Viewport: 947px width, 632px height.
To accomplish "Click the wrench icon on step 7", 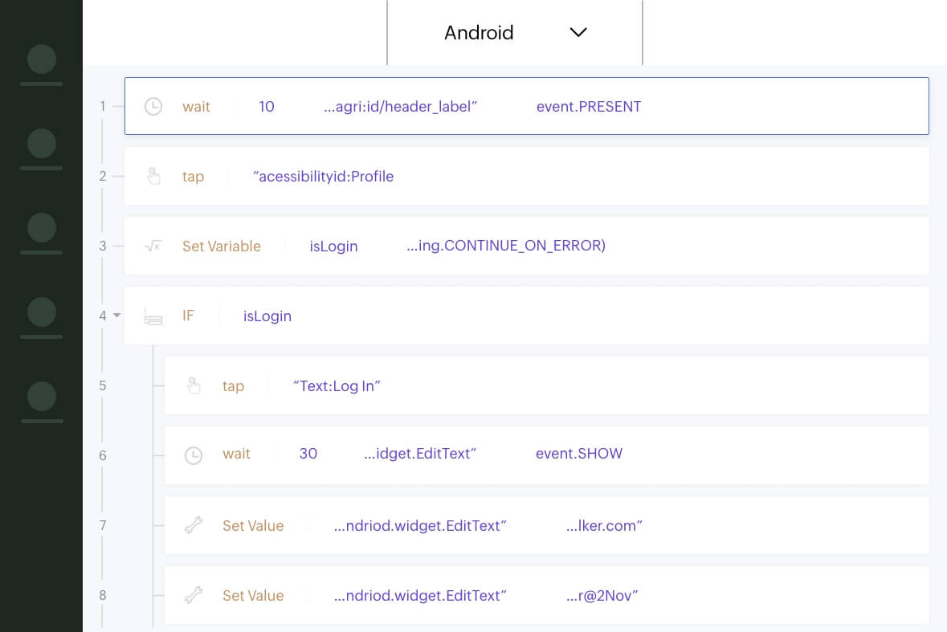I will coord(194,526).
